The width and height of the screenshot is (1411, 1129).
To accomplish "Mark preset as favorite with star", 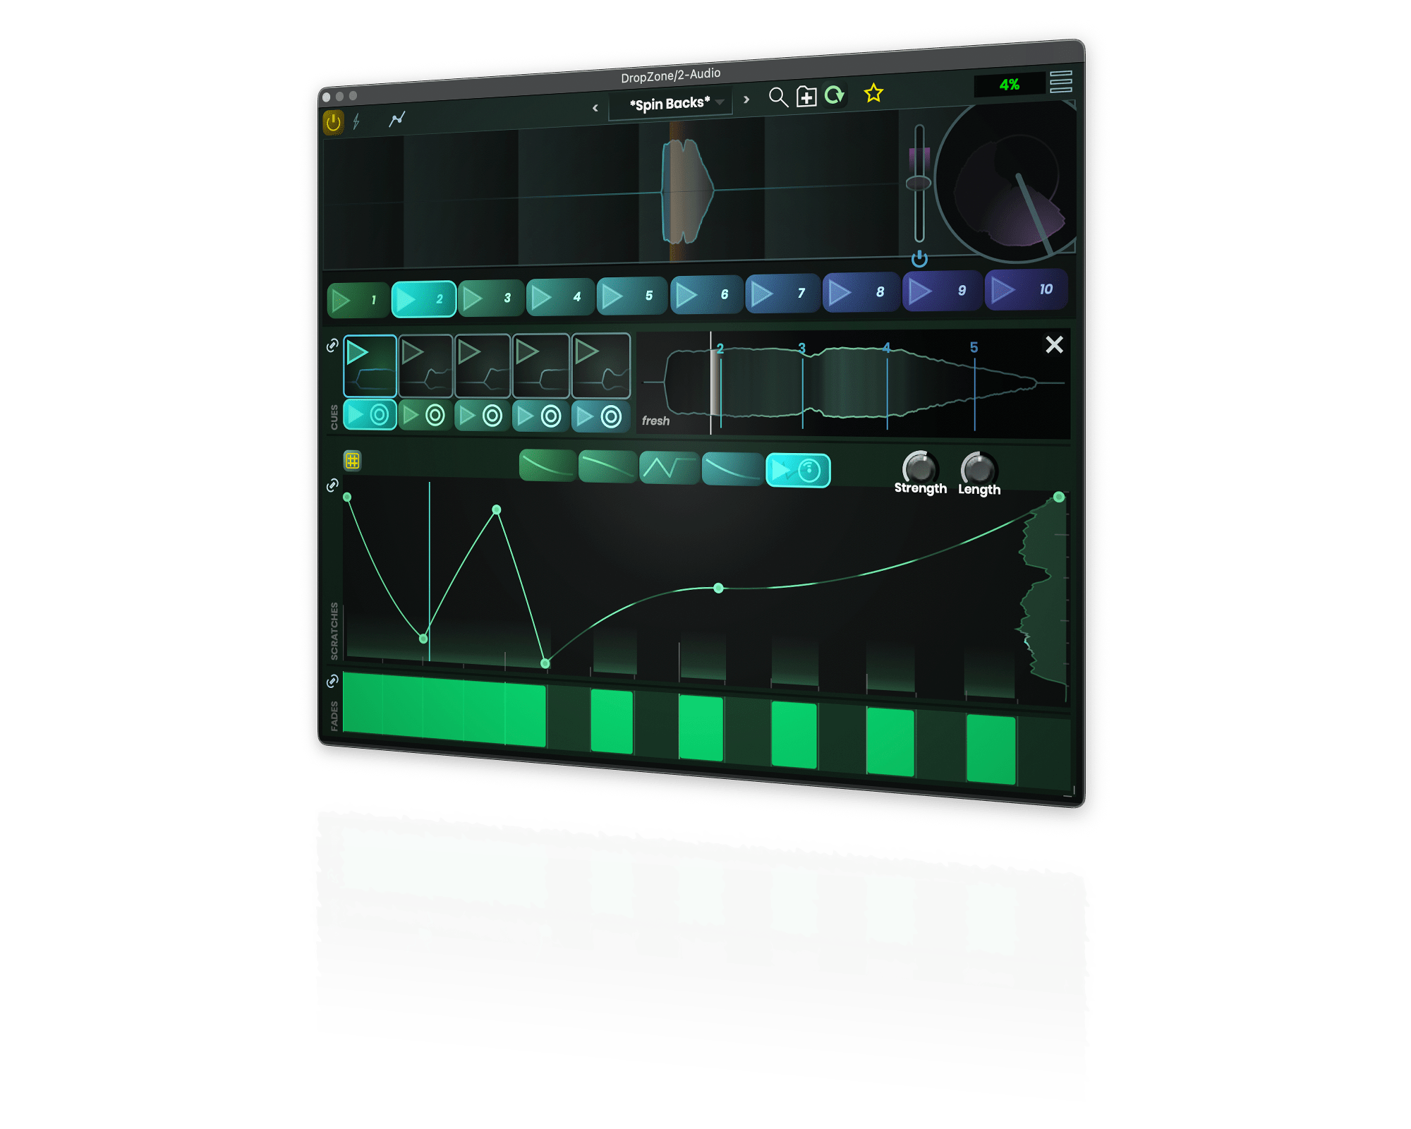I will pos(873,93).
